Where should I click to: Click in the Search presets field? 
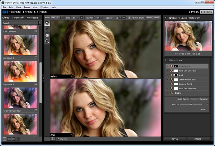pos(20,23)
